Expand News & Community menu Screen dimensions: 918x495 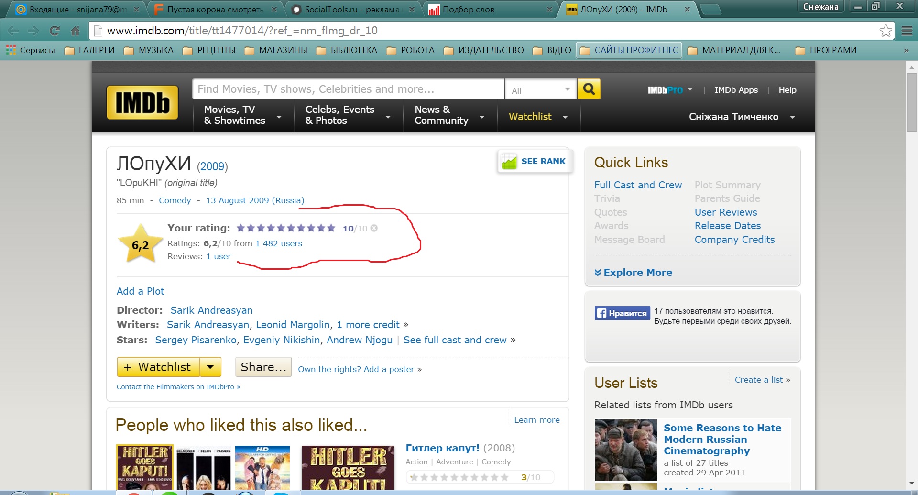(450, 115)
